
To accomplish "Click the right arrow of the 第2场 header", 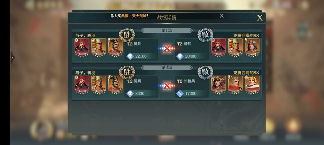I will pos(191,67).
